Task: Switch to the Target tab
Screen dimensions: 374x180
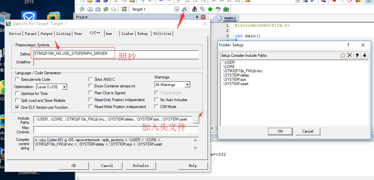Action: pos(31,34)
